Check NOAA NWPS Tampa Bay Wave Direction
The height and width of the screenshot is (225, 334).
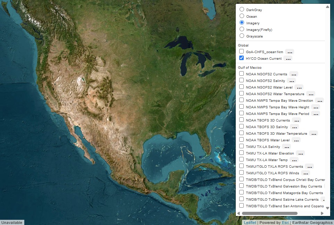click(x=241, y=100)
